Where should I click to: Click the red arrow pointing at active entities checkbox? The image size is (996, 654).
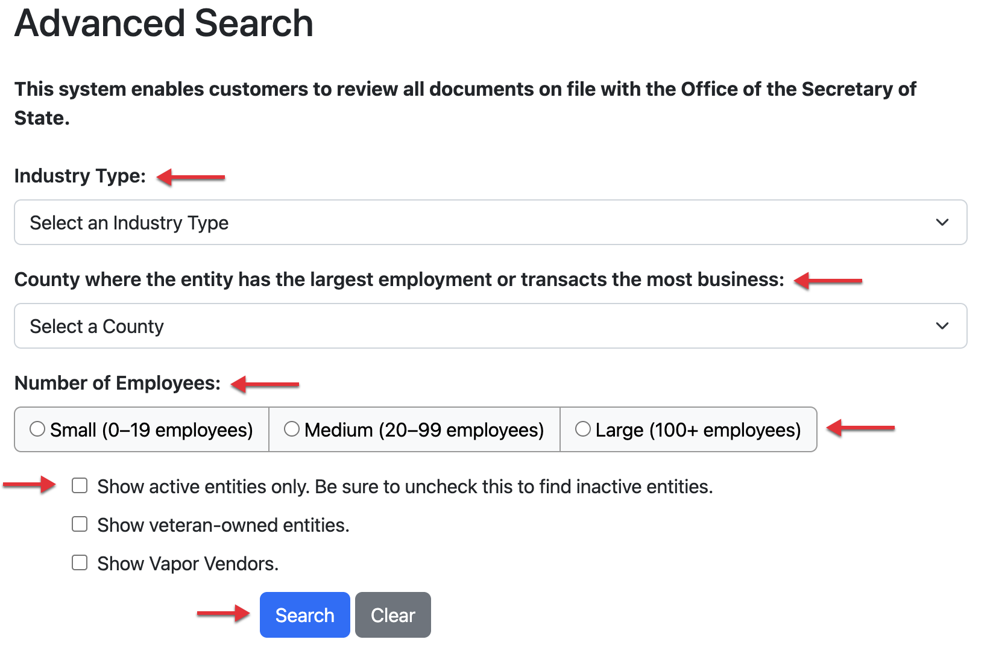30,484
